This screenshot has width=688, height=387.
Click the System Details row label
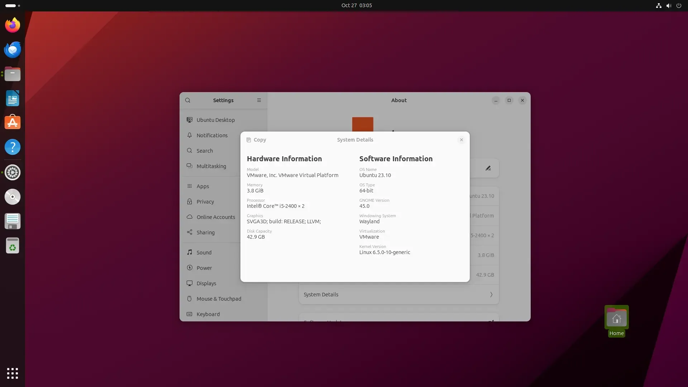[x=321, y=295]
